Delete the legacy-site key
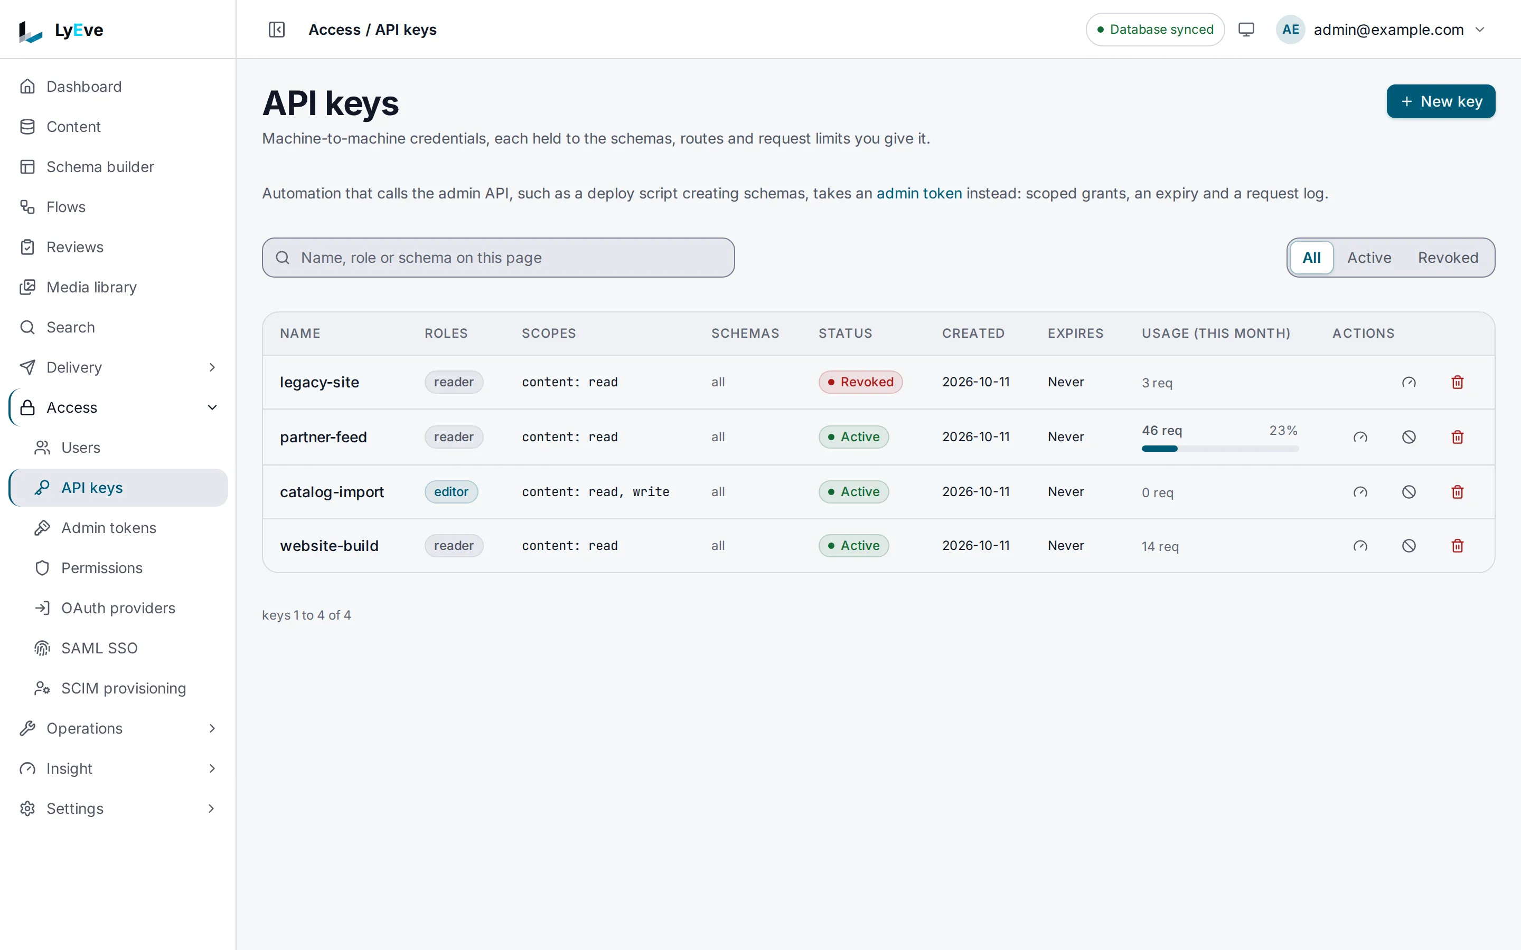 click(1457, 382)
